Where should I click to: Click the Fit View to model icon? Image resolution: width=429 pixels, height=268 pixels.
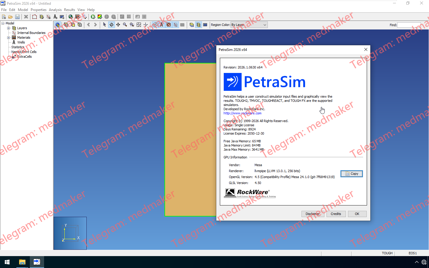point(139,25)
